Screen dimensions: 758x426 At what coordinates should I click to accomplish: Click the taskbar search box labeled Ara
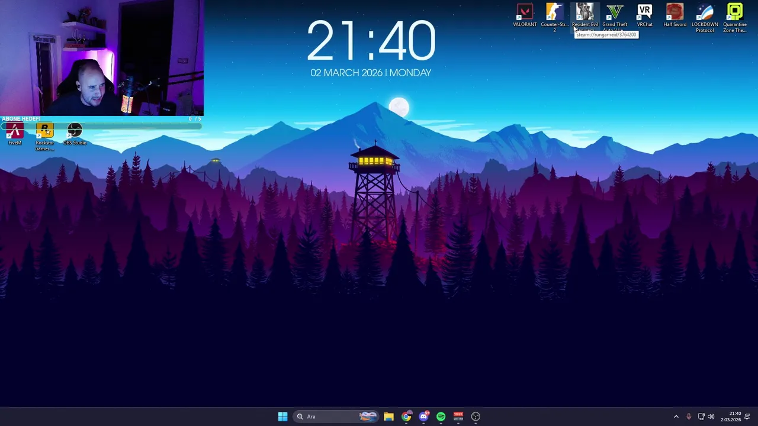pyautogui.click(x=336, y=417)
